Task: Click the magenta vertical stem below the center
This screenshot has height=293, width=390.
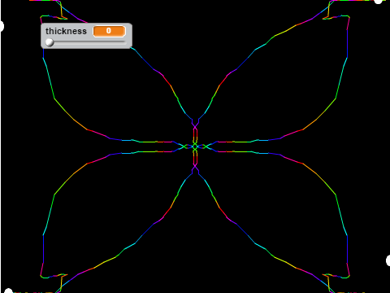Action: 195,159
